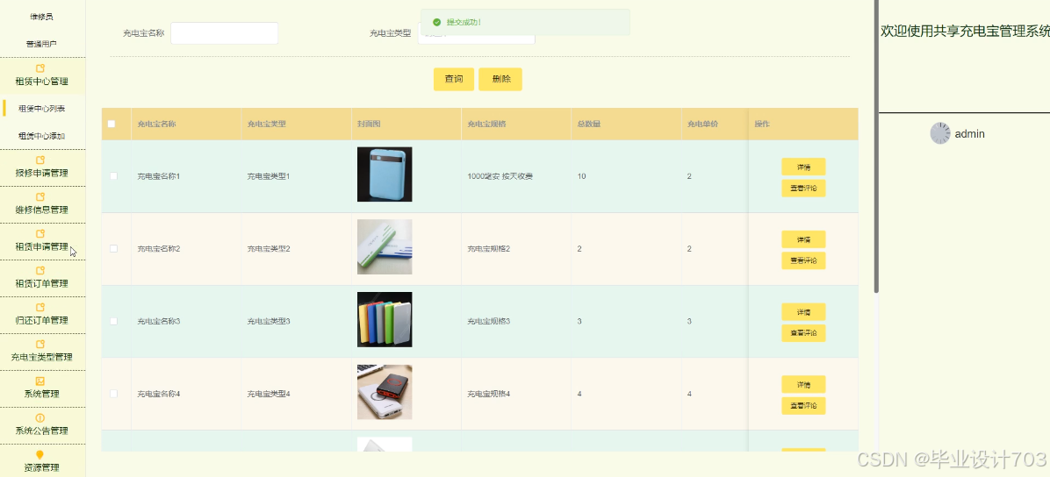Open 详情 for 充电宝名称3
The height and width of the screenshot is (477, 1050).
tap(803, 312)
